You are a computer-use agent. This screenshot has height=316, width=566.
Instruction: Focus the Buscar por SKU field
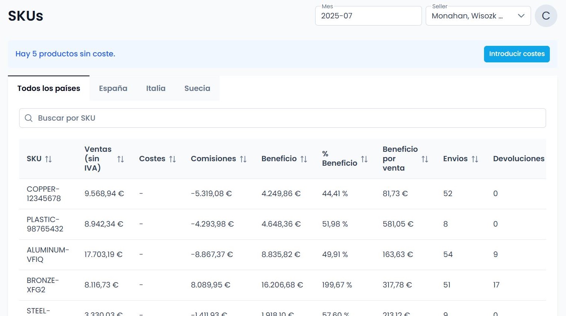(282, 118)
